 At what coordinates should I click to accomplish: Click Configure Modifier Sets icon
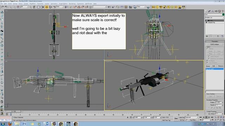[222, 36]
